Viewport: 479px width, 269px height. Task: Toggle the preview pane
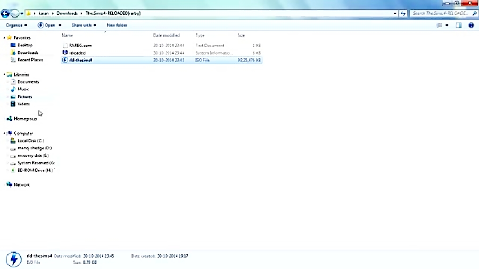point(459,26)
